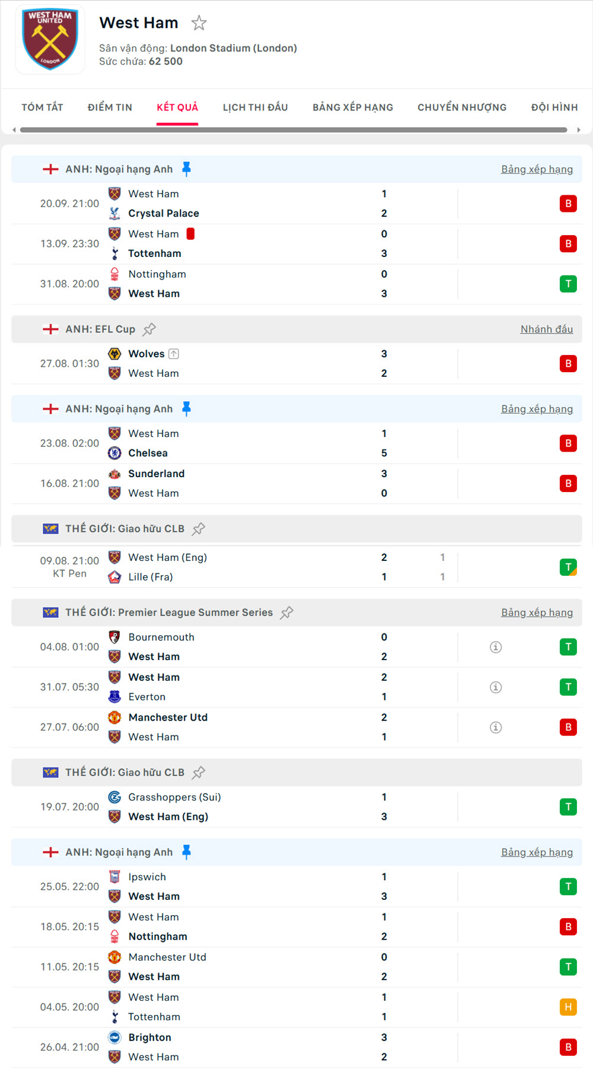Toggle the favorite star next to West Ham
Viewport: 593px width, 1069px height.
[199, 23]
